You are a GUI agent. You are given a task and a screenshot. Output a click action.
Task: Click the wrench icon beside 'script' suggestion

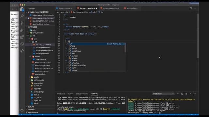(x=70, y=48)
